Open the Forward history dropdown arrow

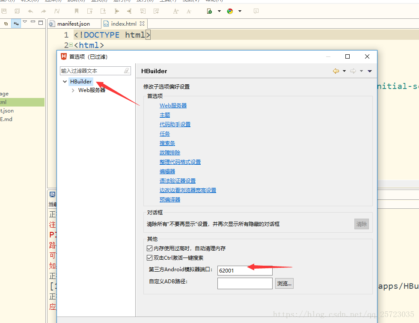coord(362,71)
